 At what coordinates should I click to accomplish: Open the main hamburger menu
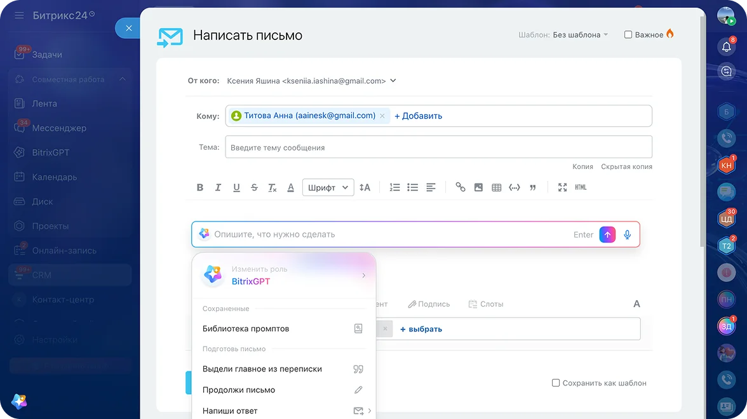[19, 15]
